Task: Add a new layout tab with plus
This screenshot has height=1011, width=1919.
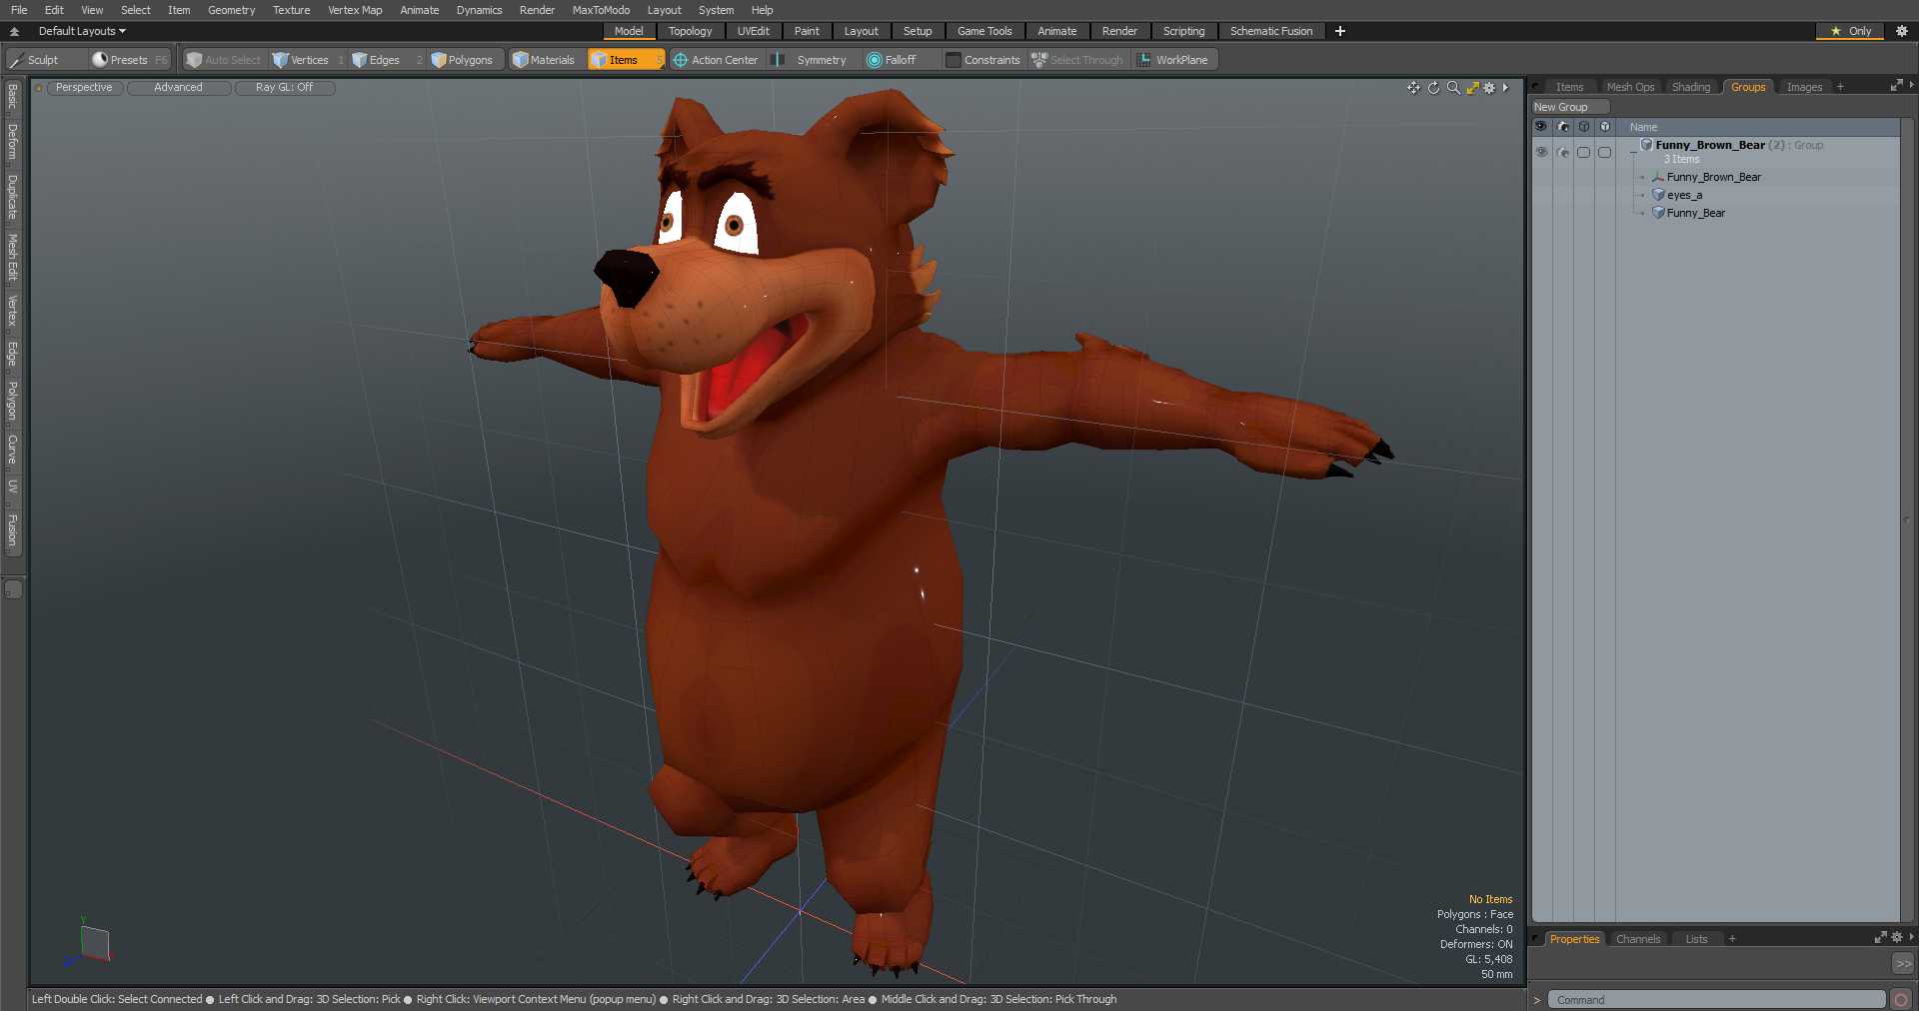Action: [1340, 31]
